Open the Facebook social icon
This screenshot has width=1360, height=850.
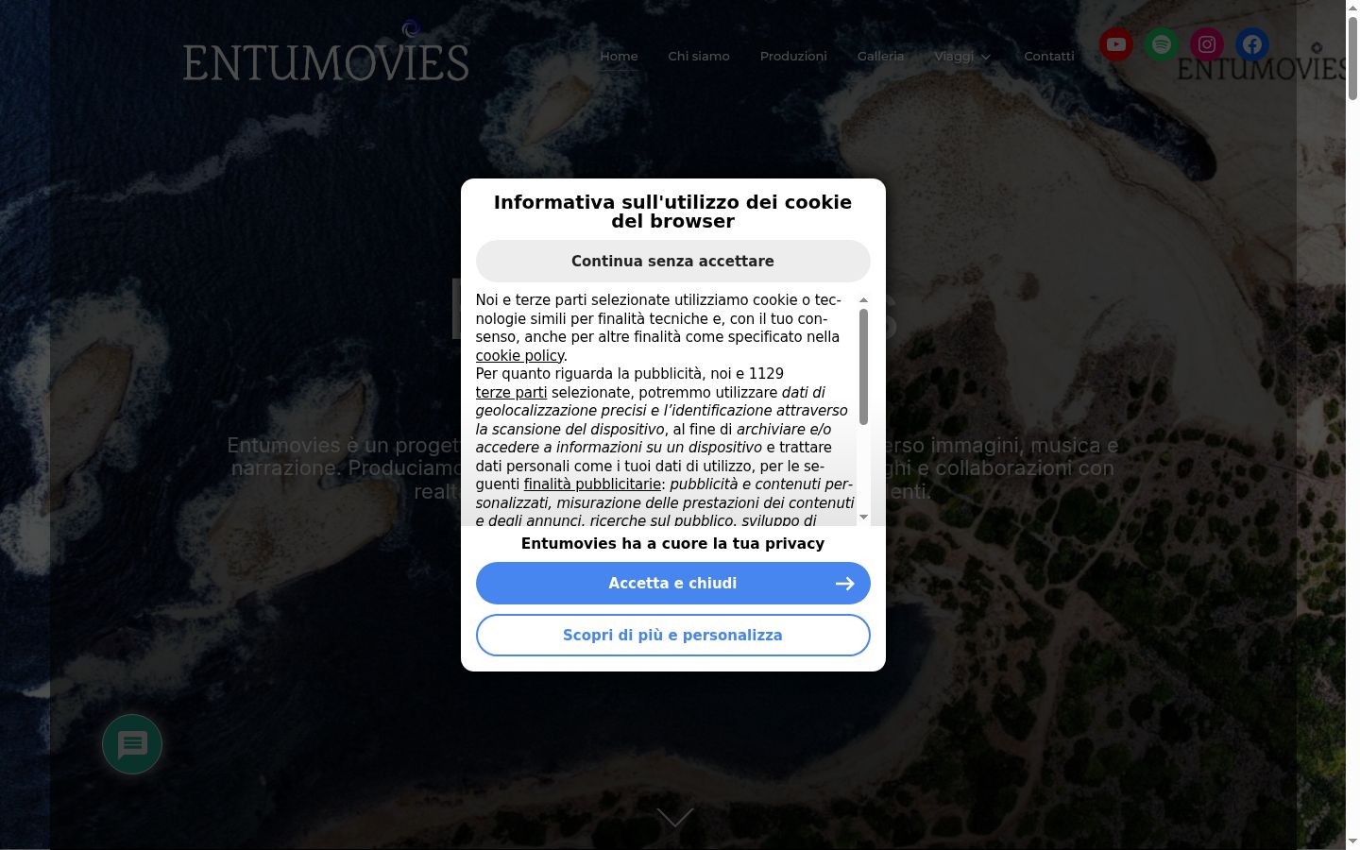(1252, 44)
